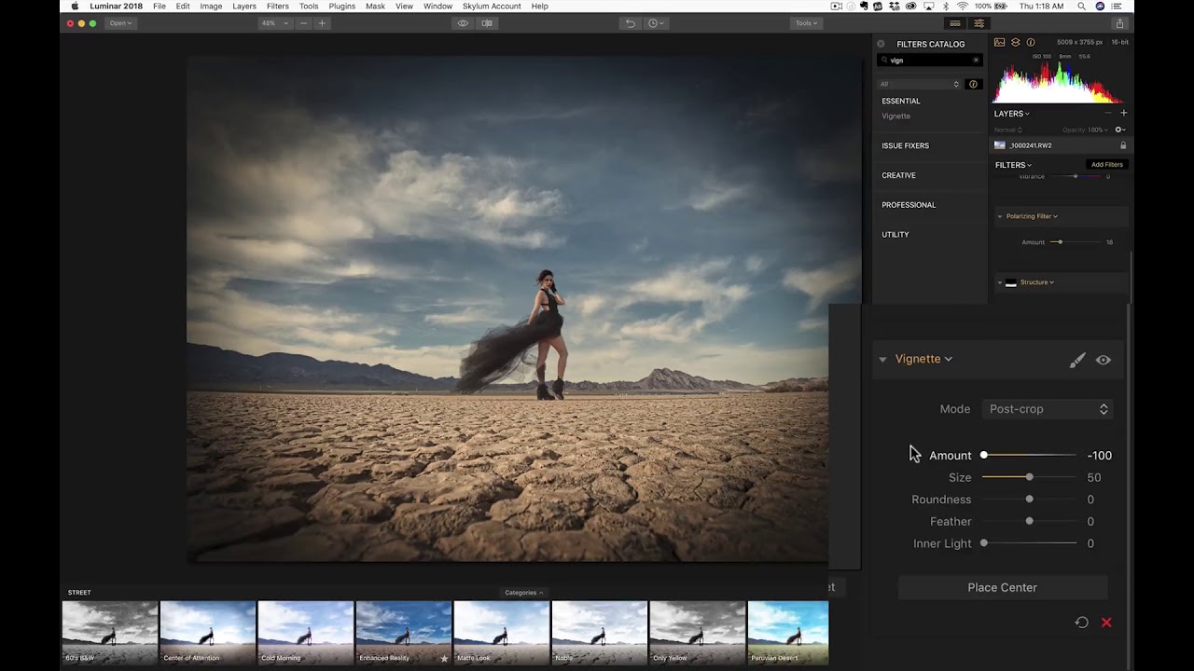Open the Tools dropdown in toolbar
This screenshot has height=671, width=1194.
pyautogui.click(x=806, y=23)
